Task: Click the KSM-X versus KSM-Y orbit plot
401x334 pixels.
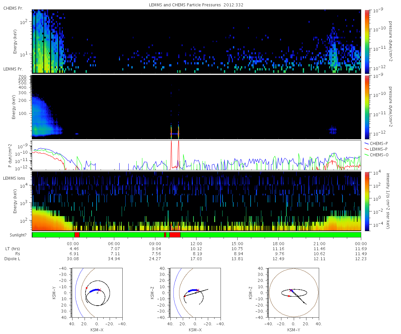Action: (97, 293)
